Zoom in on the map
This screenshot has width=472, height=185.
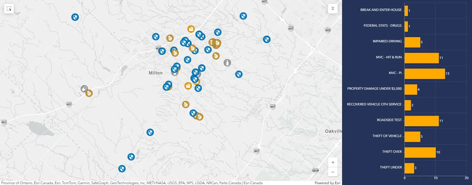click(333, 163)
